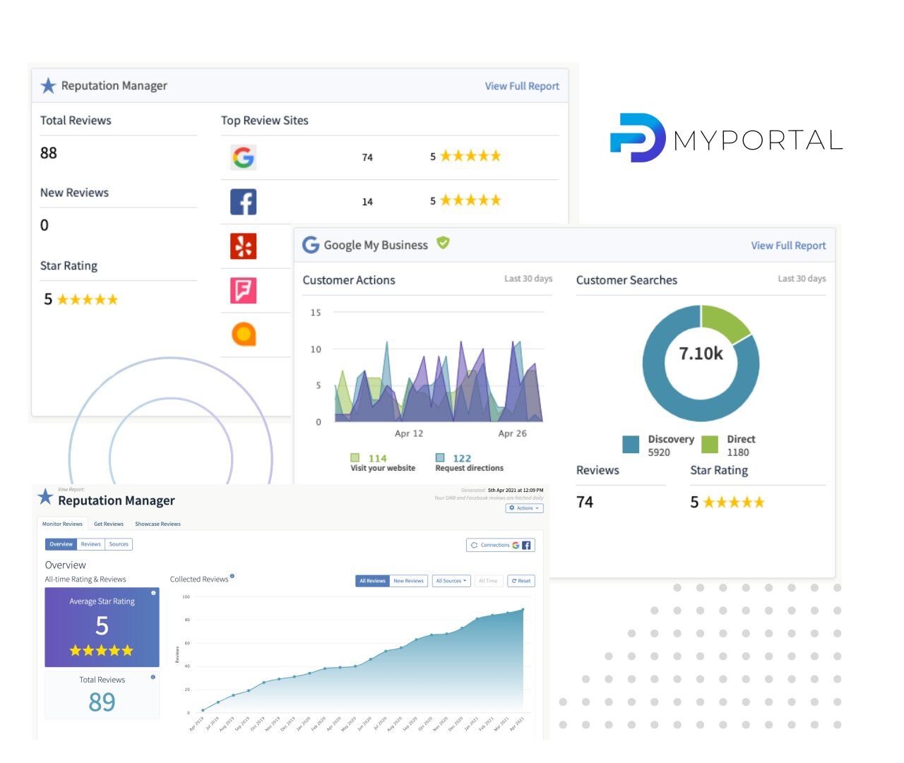Select the Yelp icon in Top Review Sites
This screenshot has width=904, height=763.
243,246
